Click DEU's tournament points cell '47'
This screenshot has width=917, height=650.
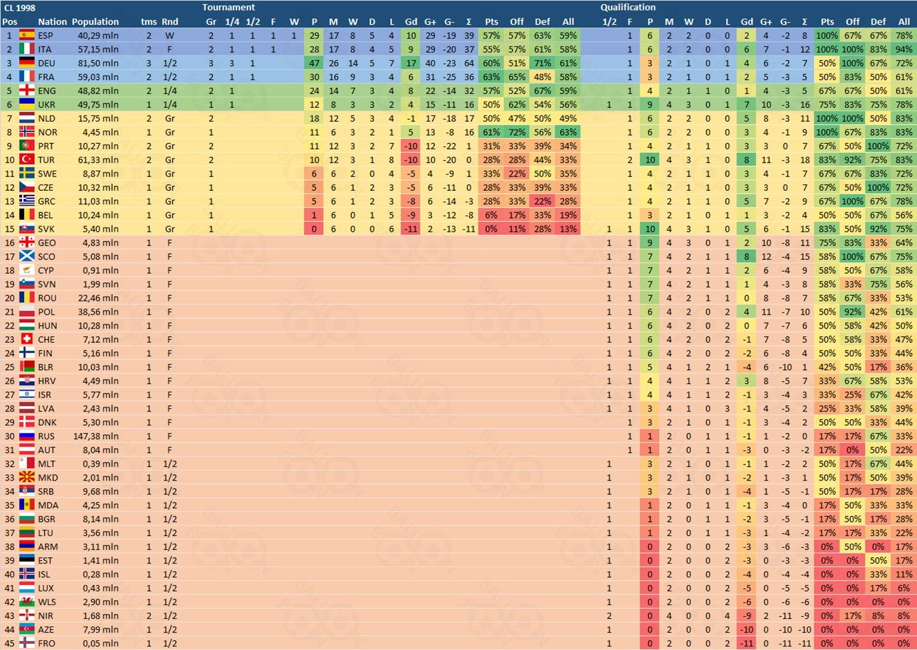point(315,63)
